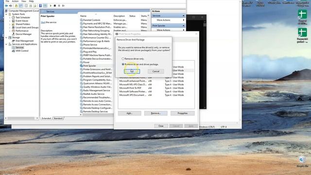The width and height of the screenshot is (311, 175).
Task: Click the Start Service play icon
Action: (x=51, y=5)
